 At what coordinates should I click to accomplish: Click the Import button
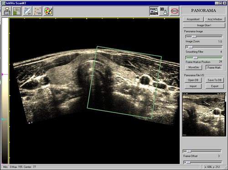tap(193, 86)
